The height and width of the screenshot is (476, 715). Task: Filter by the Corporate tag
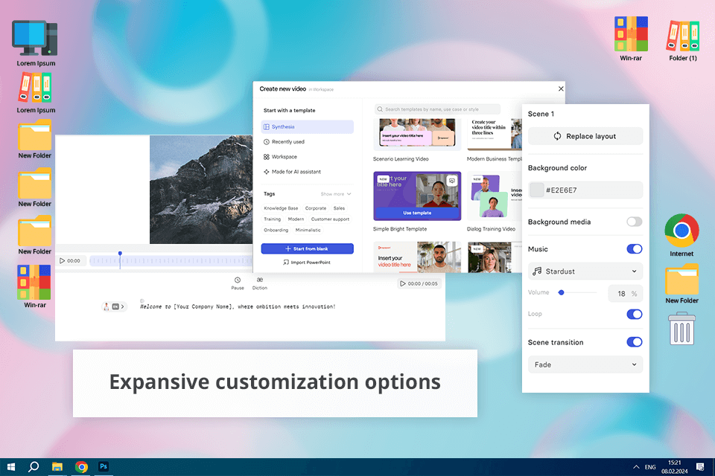(316, 208)
